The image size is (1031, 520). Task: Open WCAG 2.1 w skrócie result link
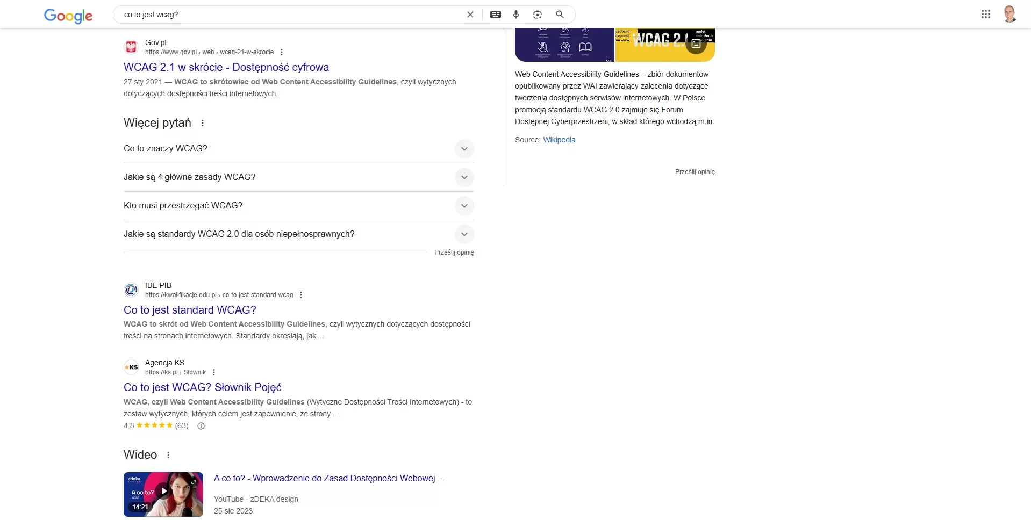click(x=226, y=67)
